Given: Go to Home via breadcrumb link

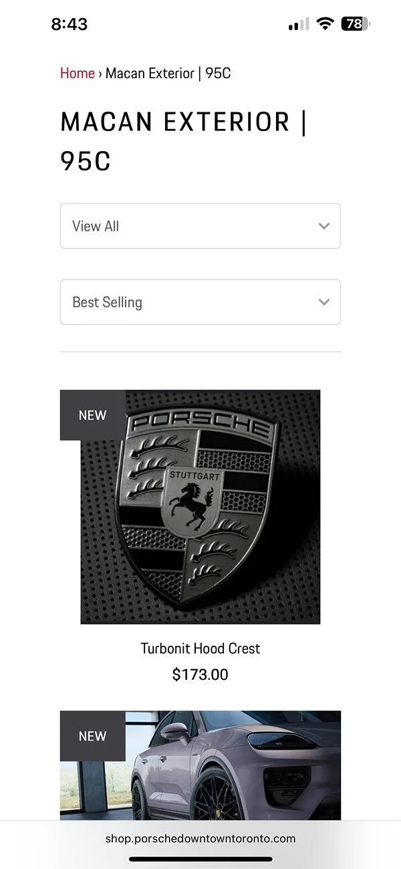Looking at the screenshot, I should (78, 74).
